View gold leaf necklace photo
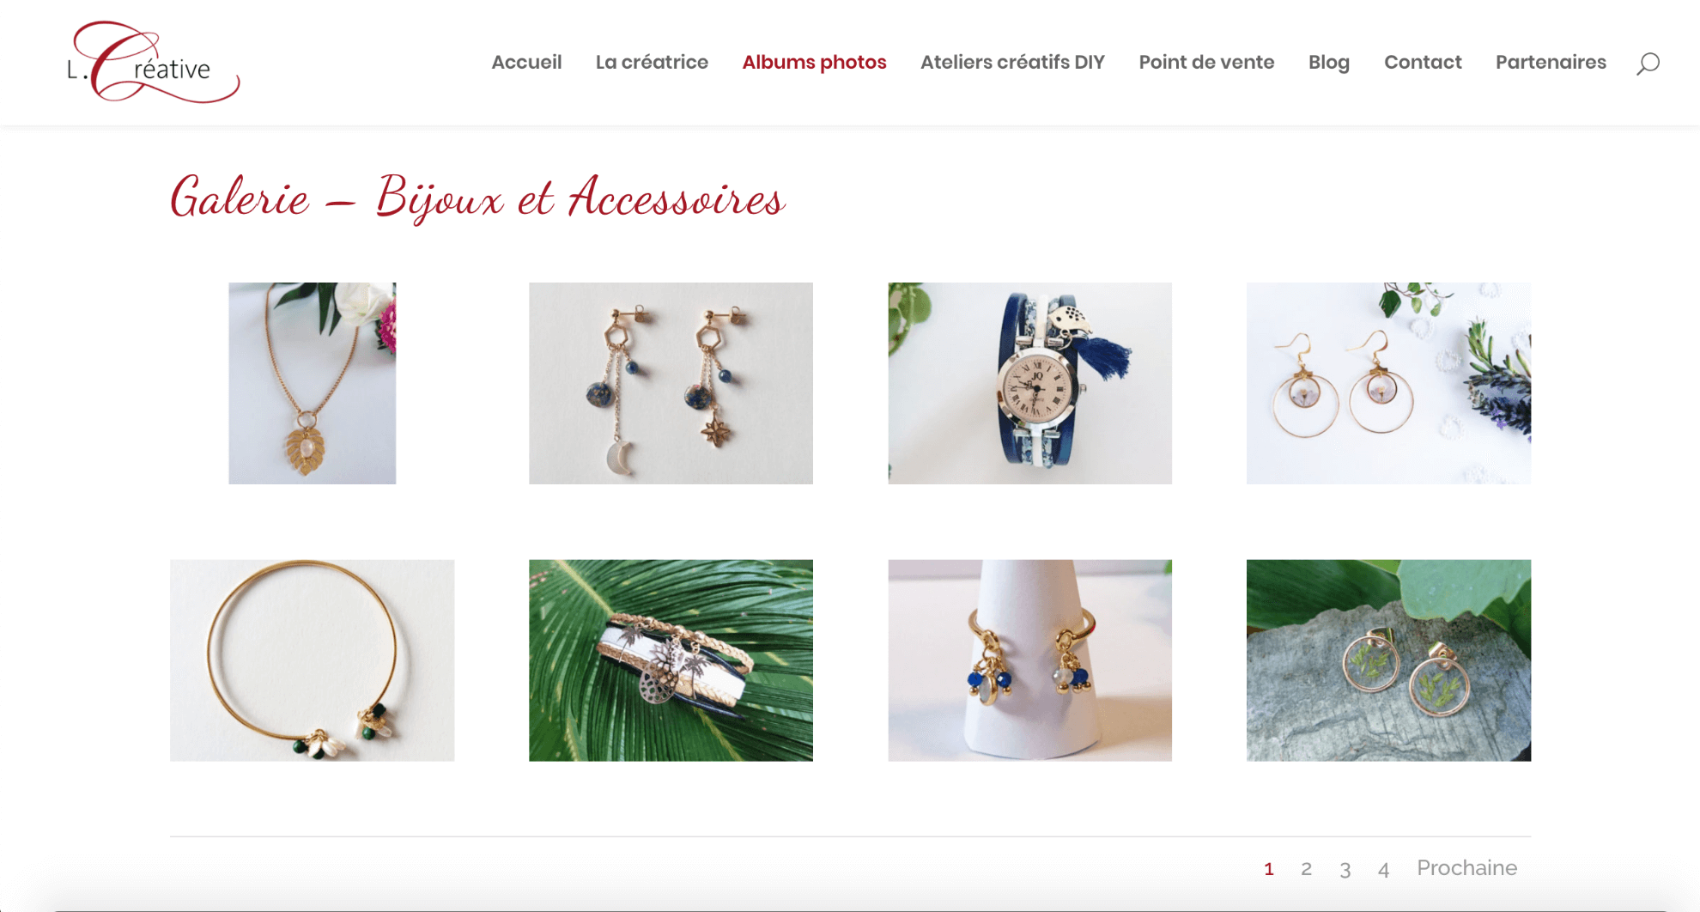This screenshot has height=912, width=1700. point(313,383)
